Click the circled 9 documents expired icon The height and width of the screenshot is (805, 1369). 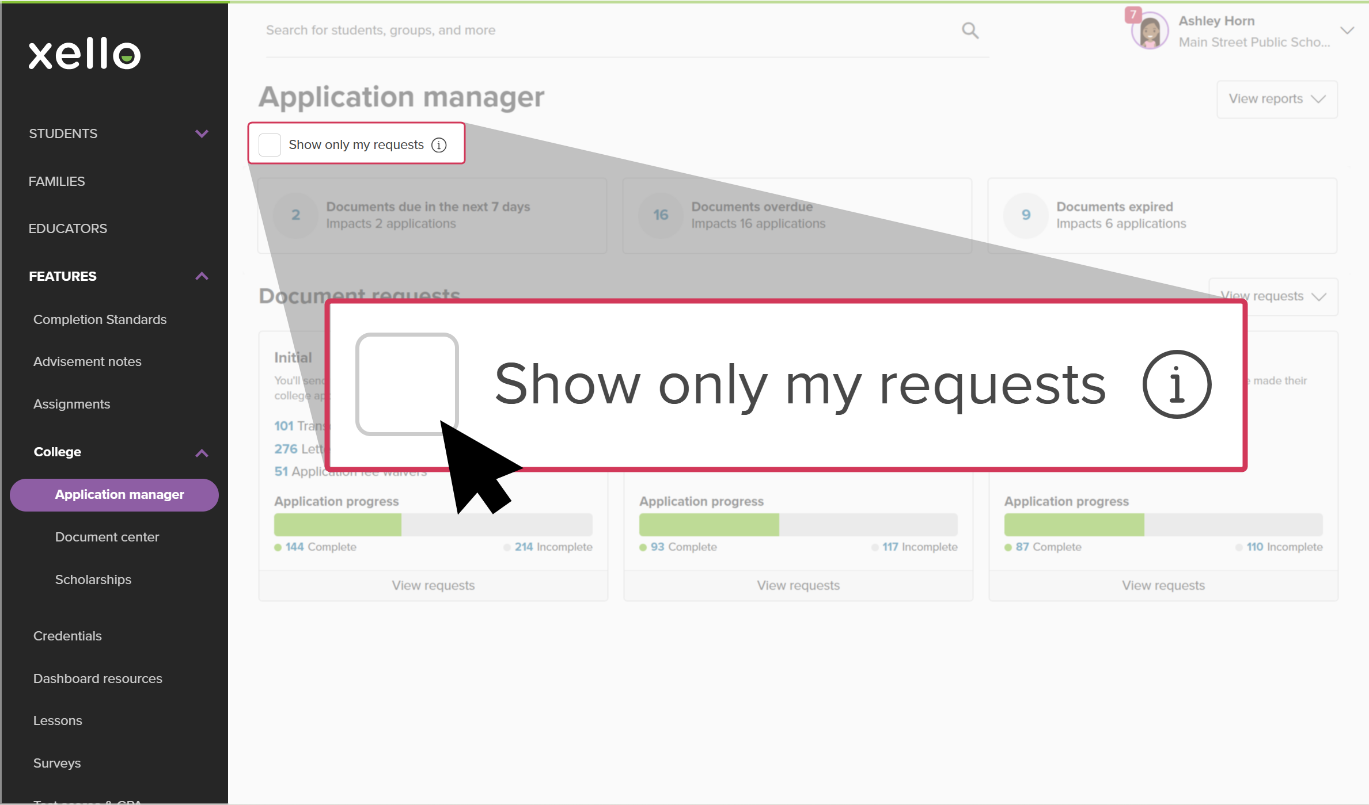tap(1025, 215)
